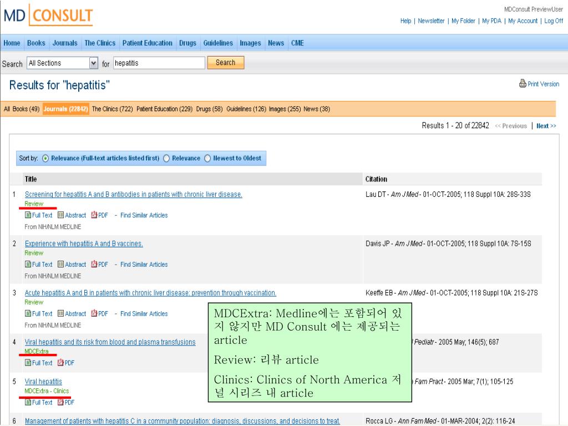
Task: Open the Guidelines navigation tab
Action: click(x=218, y=43)
